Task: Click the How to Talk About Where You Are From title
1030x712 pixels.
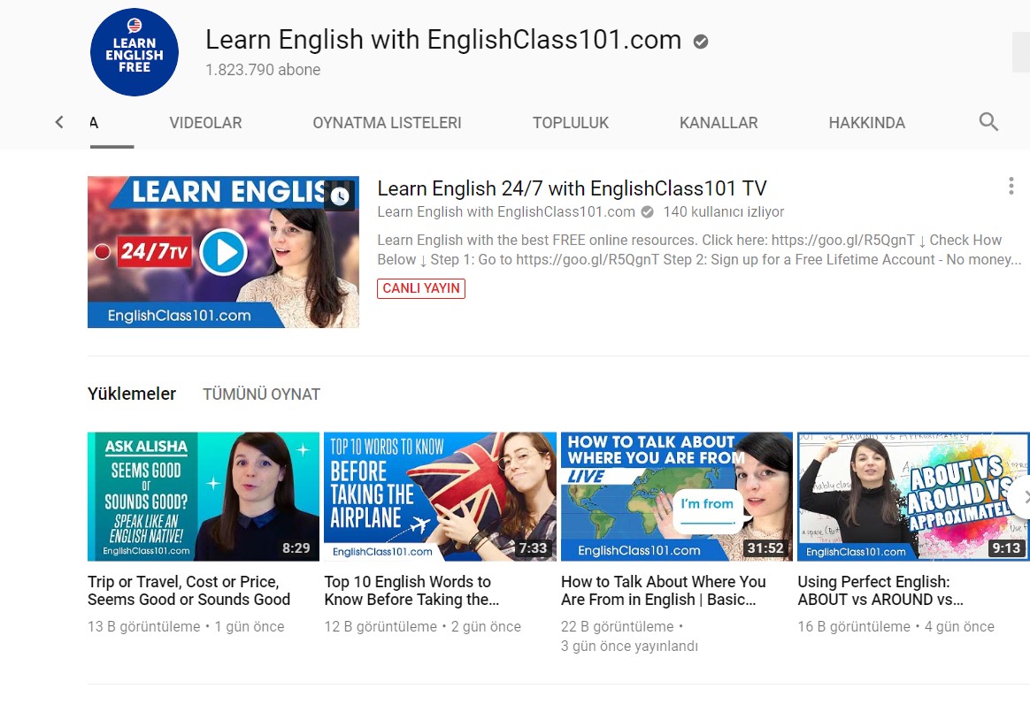Action: 663,591
